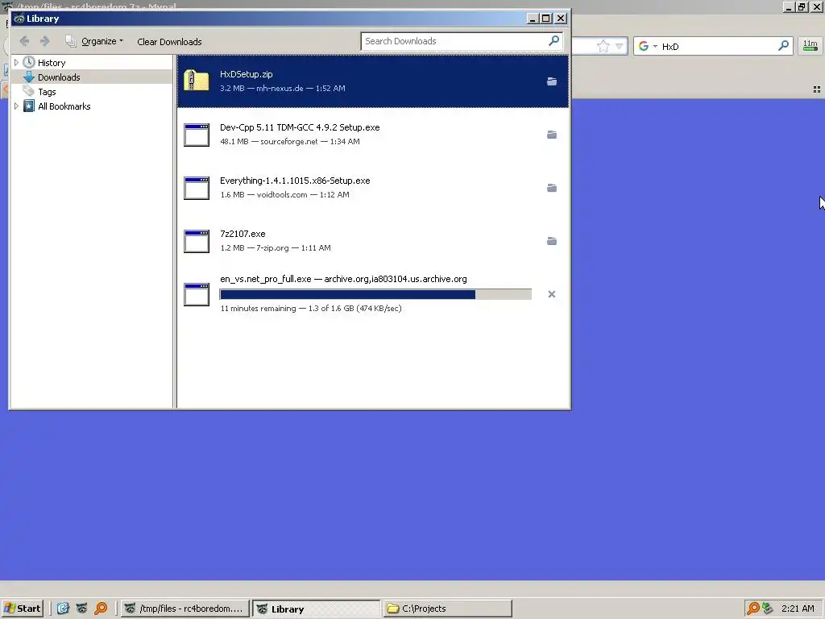This screenshot has height=619, width=825.
Task: Open containing folder for HxDSetup.zip
Action: (x=551, y=81)
